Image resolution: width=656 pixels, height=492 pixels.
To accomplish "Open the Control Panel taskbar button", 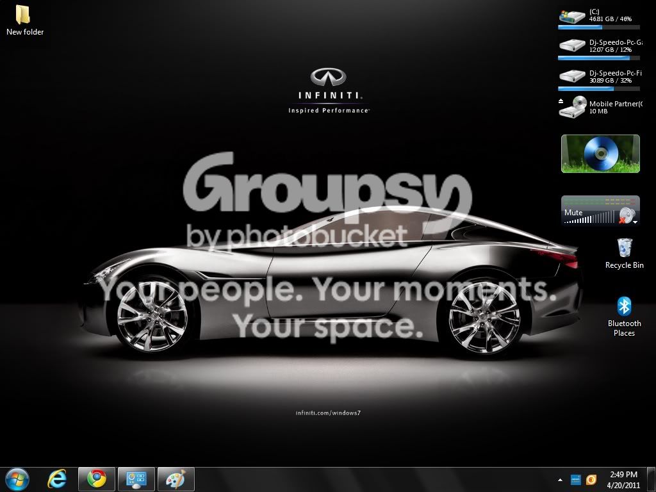I will pos(136,479).
